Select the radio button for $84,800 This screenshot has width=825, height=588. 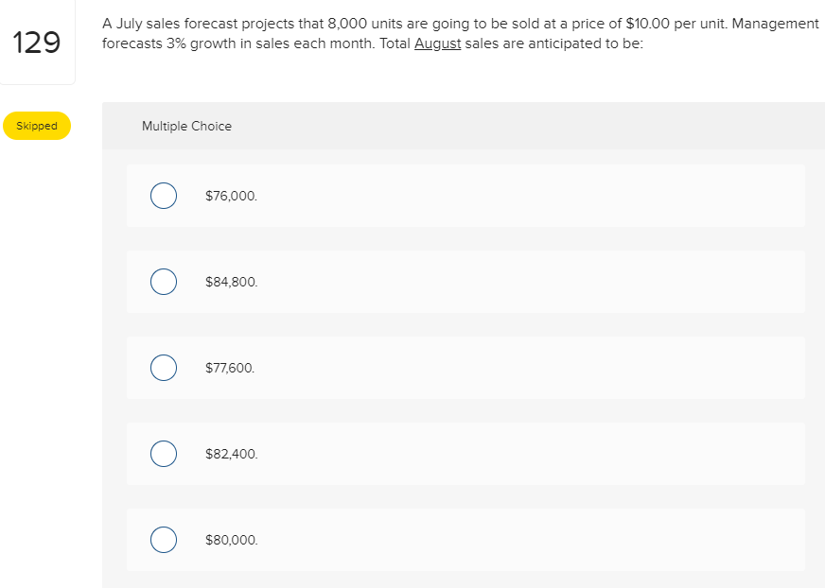click(x=163, y=282)
